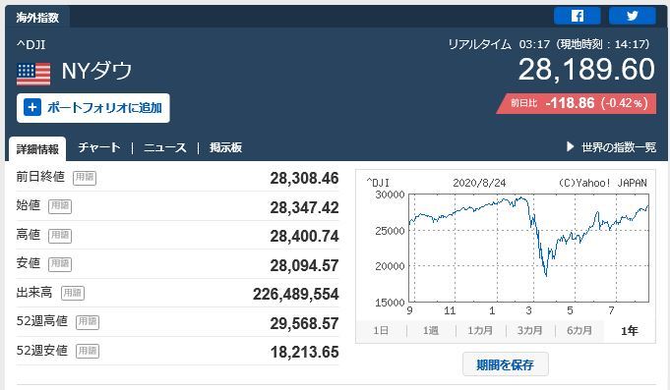This screenshot has width=670, height=390.
Task: Open the 用語 glossary icon next to 高値
Action: [60, 235]
